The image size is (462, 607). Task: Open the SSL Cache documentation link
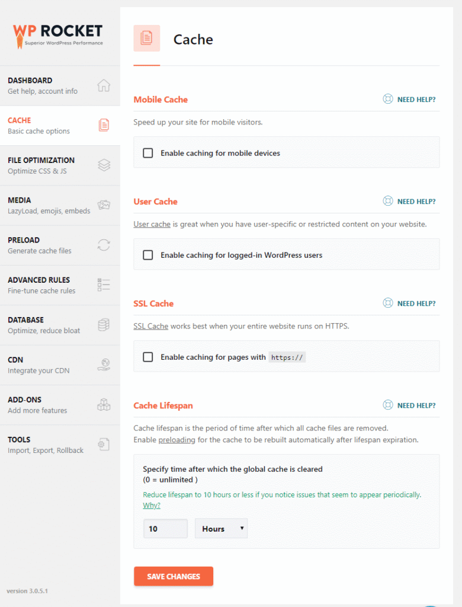coord(151,326)
